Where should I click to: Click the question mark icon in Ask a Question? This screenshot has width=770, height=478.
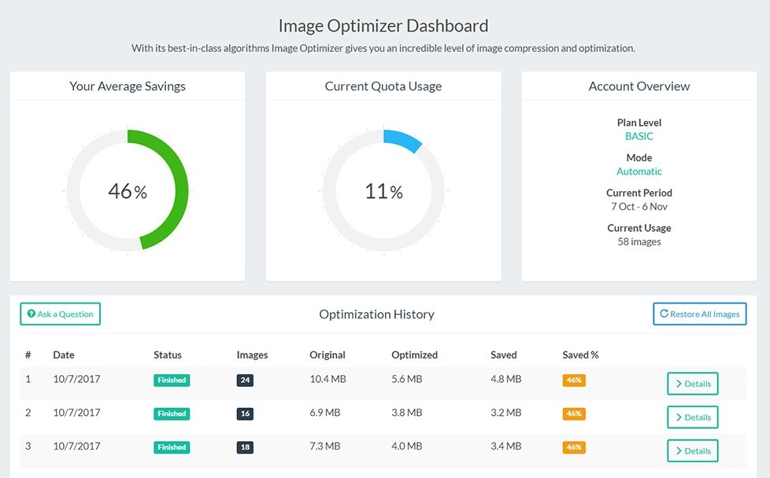(x=31, y=314)
